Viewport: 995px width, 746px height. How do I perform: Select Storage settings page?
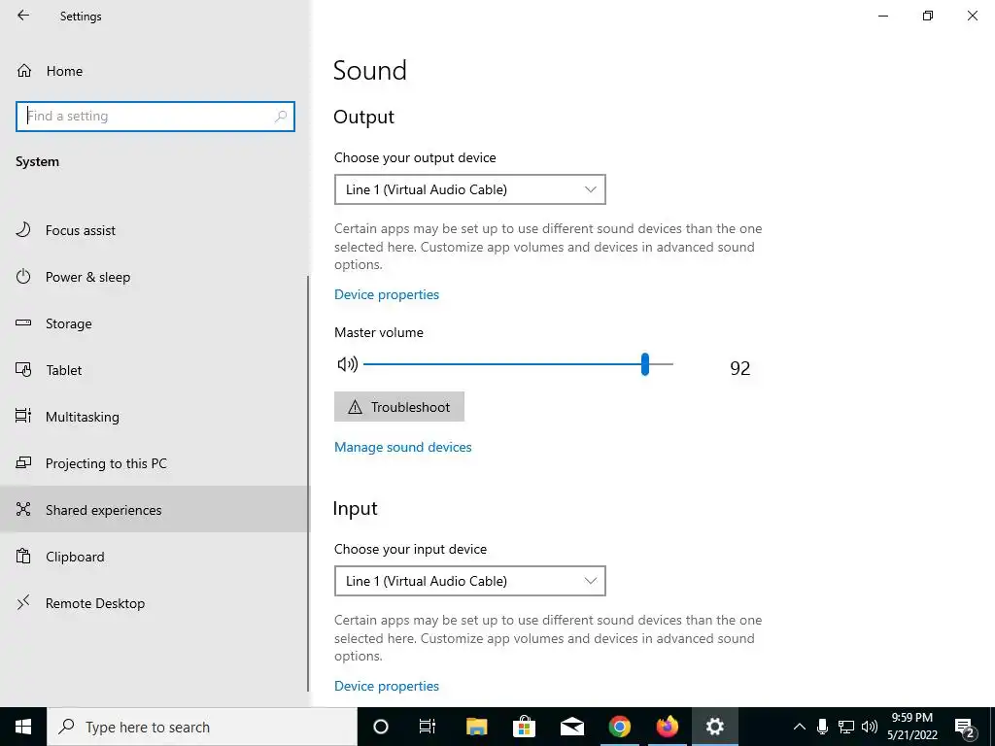[154, 323]
